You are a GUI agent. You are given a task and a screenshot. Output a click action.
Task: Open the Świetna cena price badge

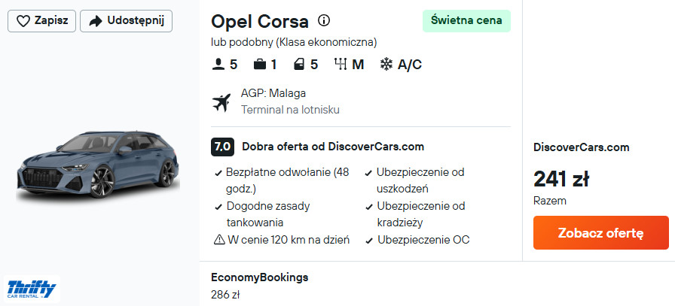click(466, 21)
